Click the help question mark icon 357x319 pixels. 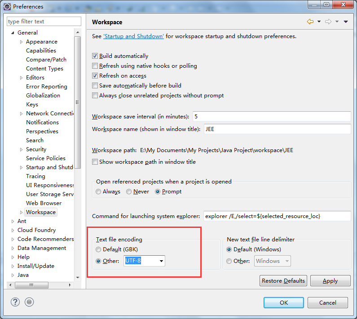pyautogui.click(x=14, y=302)
